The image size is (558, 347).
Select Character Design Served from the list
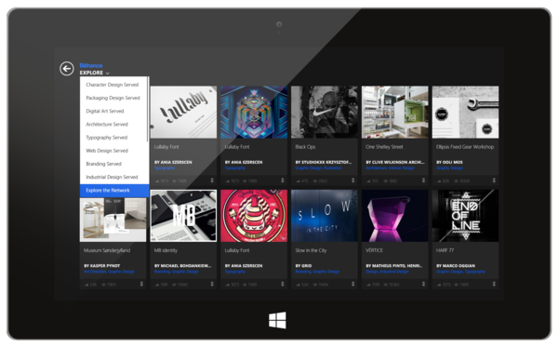113,85
